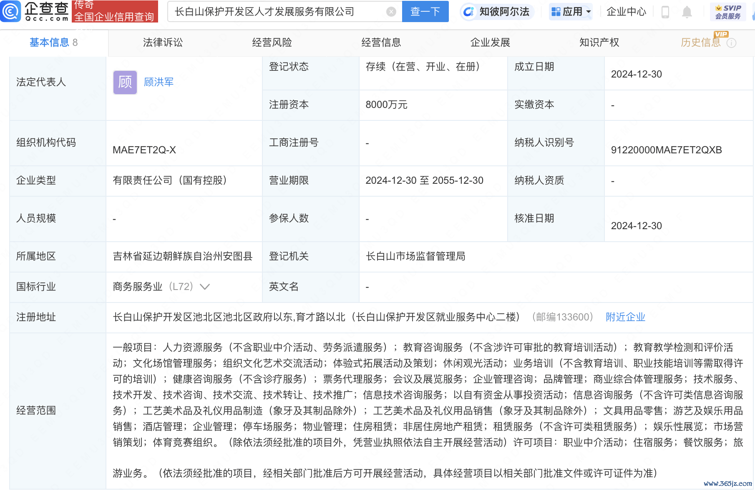755x490 pixels.
Task: Click the mobile phone icon
Action: tap(665, 12)
